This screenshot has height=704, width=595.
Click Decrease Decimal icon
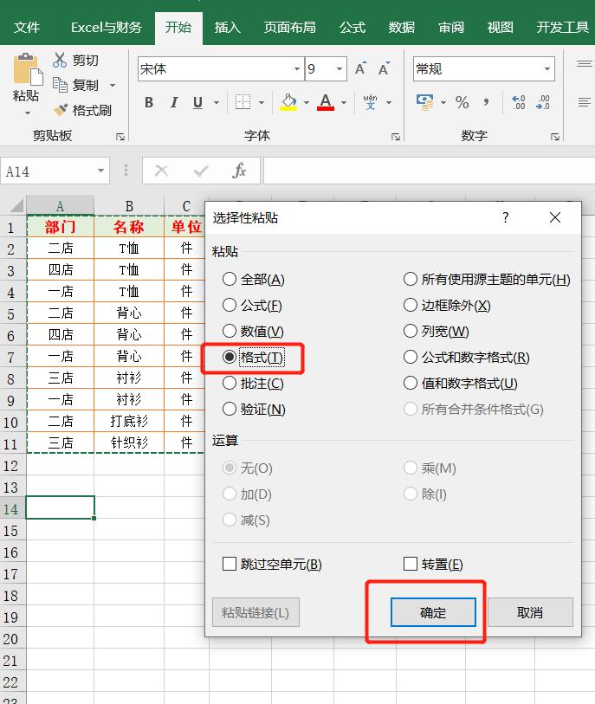[x=543, y=102]
